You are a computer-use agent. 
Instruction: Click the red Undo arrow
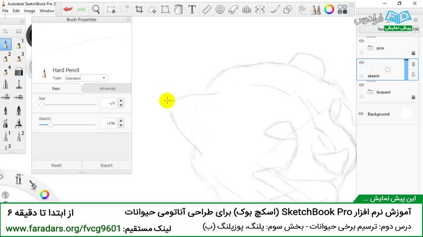pos(68,9)
